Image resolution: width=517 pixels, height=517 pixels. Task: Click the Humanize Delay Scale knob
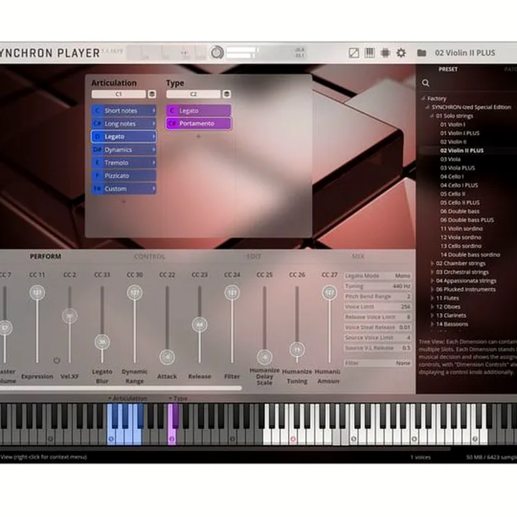(x=264, y=357)
